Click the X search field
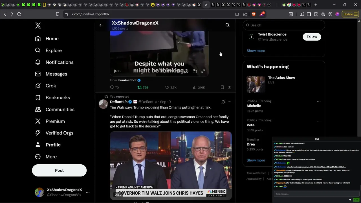This screenshot has width=361, height=203. coord(284,25)
